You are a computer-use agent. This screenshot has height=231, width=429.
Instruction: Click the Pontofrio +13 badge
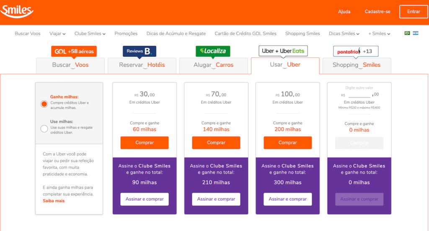click(356, 51)
